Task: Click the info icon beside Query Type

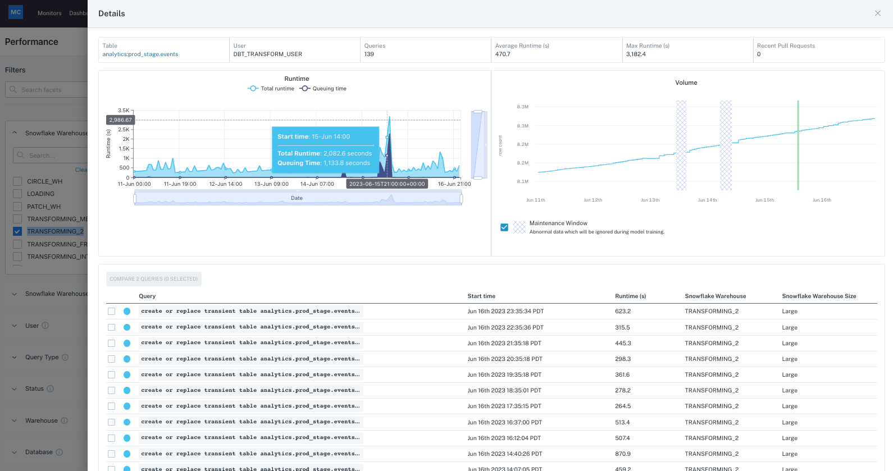Action: [65, 357]
